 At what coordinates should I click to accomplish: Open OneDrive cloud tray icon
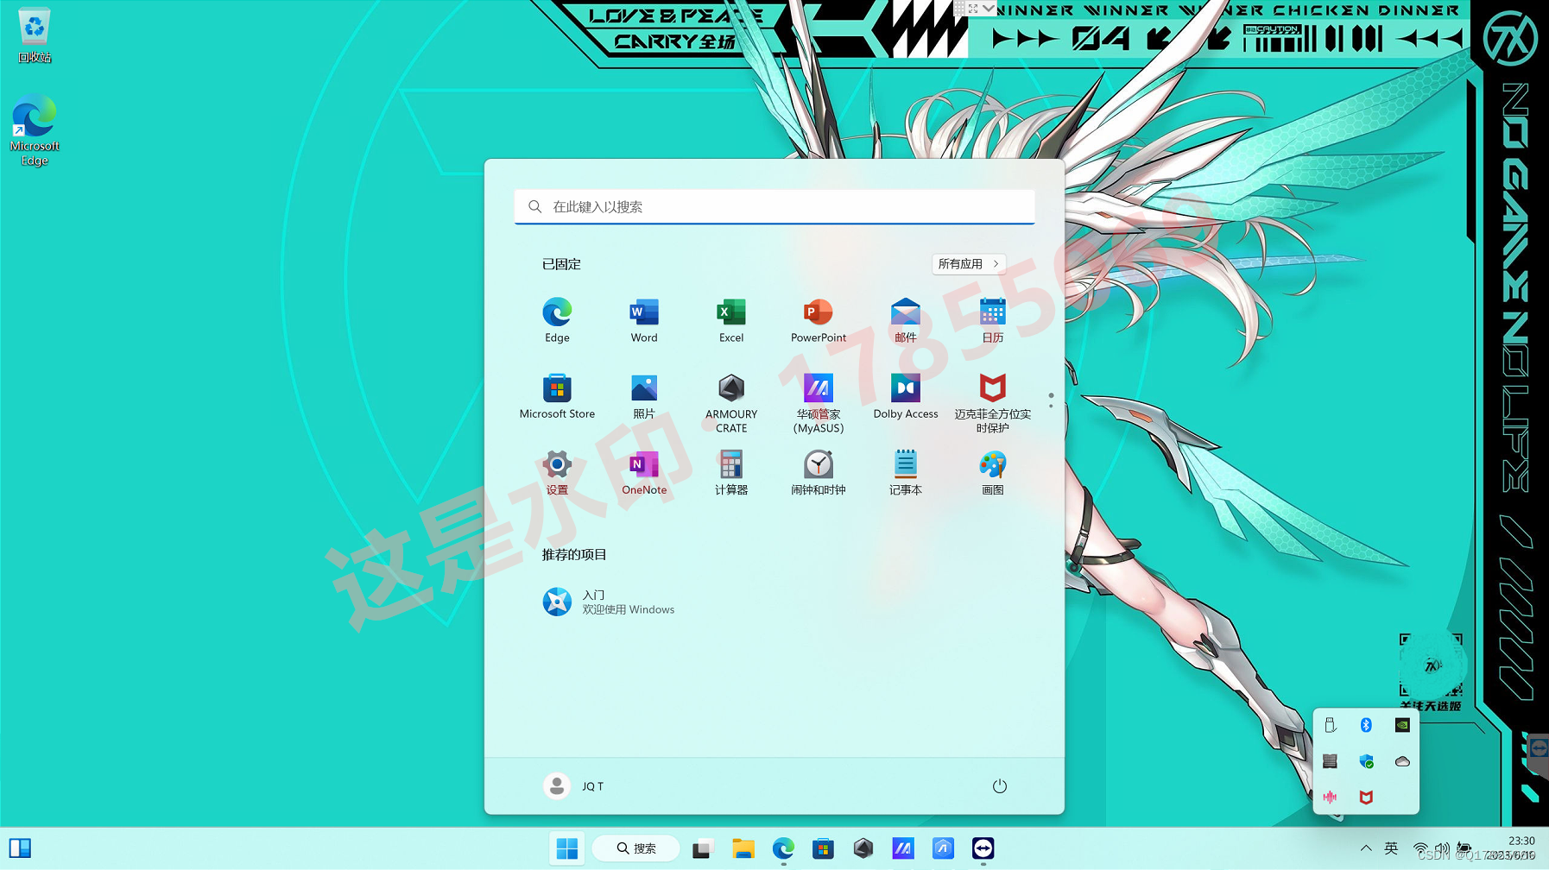click(x=1402, y=762)
